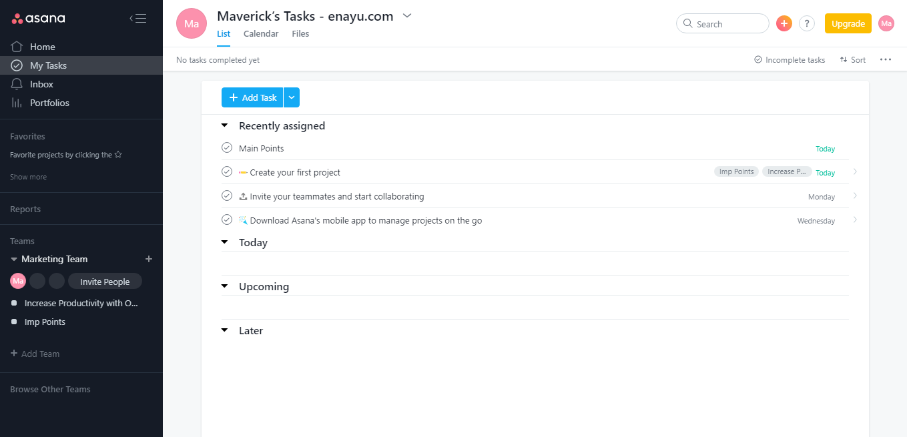
Task: Open the more options ellipsis icon
Action: 886,59
